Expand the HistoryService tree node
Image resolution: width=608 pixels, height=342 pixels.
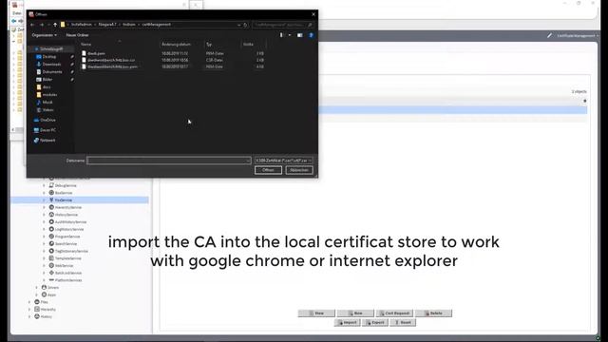click(45, 215)
